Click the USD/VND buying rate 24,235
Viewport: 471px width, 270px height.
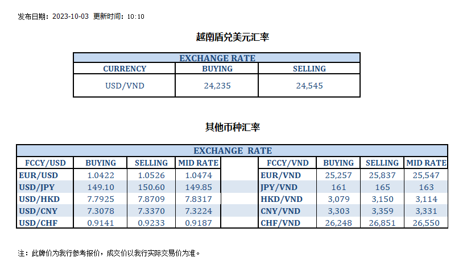pyautogui.click(x=217, y=86)
